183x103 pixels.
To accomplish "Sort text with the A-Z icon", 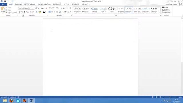I will [x=67, y=8].
